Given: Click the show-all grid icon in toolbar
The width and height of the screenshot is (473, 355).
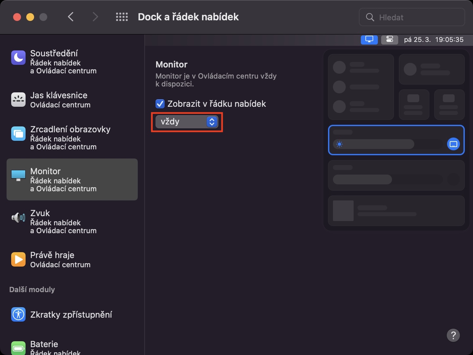Looking at the screenshot, I should (122, 17).
